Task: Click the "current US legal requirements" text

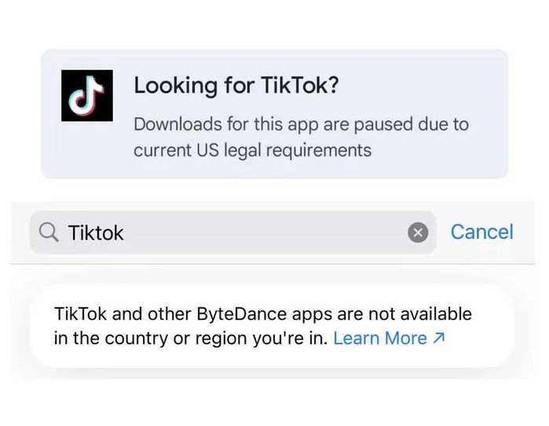Action: click(252, 150)
